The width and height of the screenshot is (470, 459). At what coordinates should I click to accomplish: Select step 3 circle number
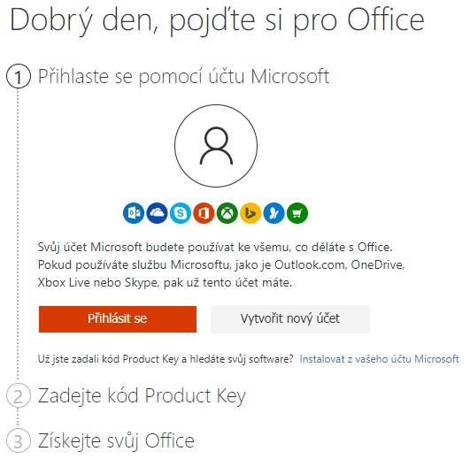pyautogui.click(x=19, y=440)
